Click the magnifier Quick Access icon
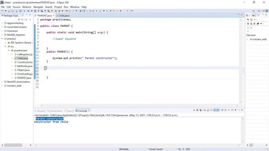This screenshot has width=269, height=151. [x=253, y=11]
